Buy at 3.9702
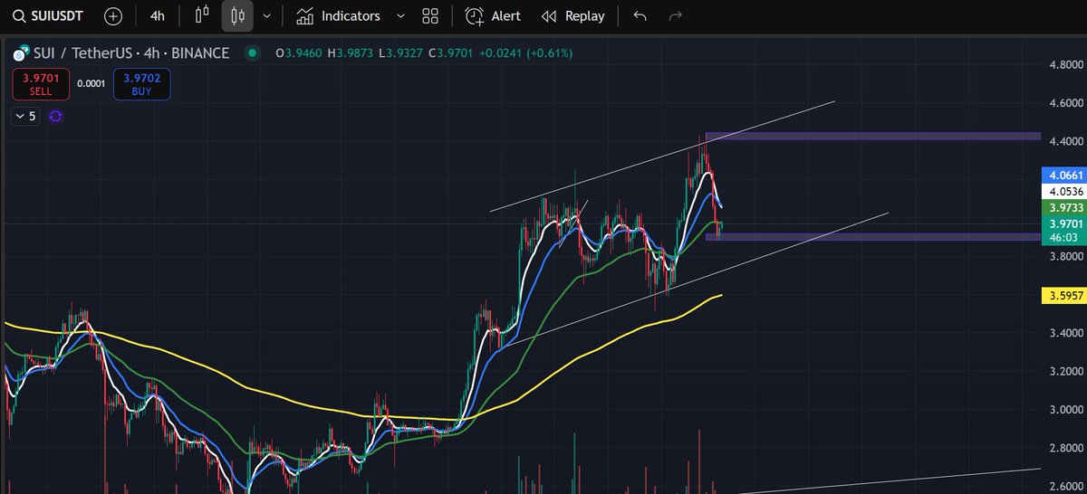1087x494 pixels. [x=142, y=84]
